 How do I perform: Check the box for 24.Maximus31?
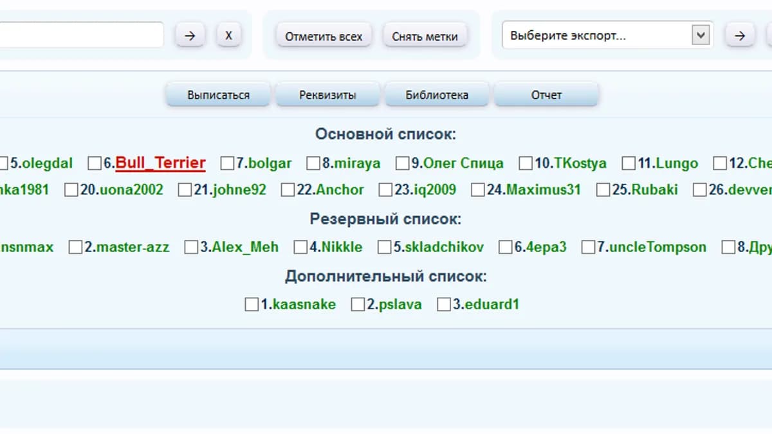point(479,190)
